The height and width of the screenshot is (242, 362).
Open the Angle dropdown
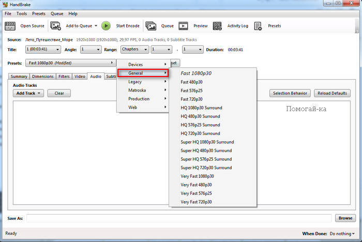click(x=90, y=50)
